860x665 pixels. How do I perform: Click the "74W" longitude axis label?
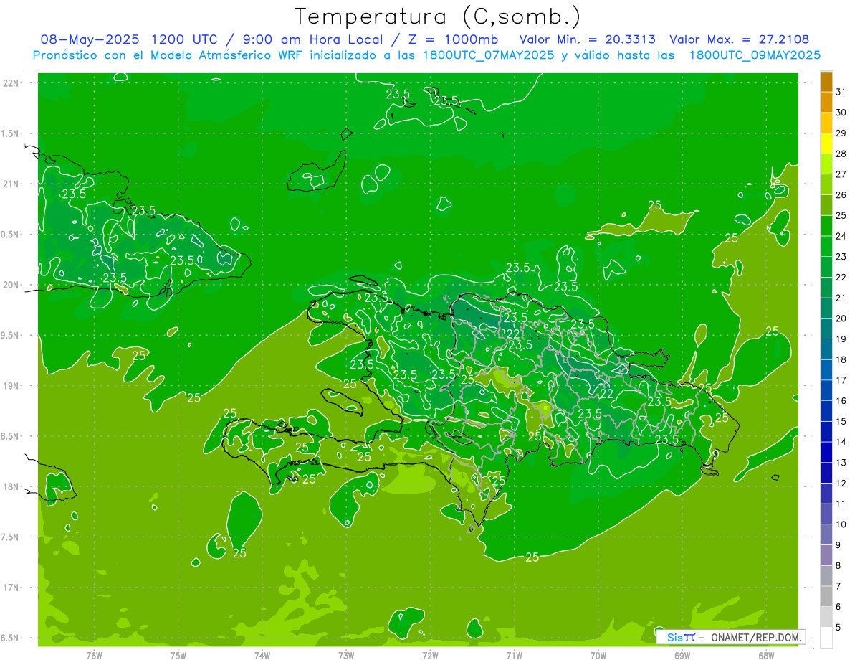click(x=262, y=655)
